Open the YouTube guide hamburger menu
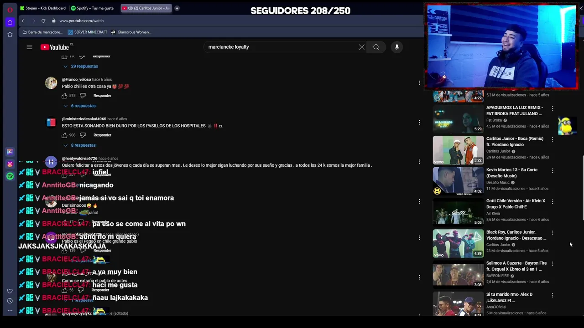584x328 pixels. click(x=29, y=47)
